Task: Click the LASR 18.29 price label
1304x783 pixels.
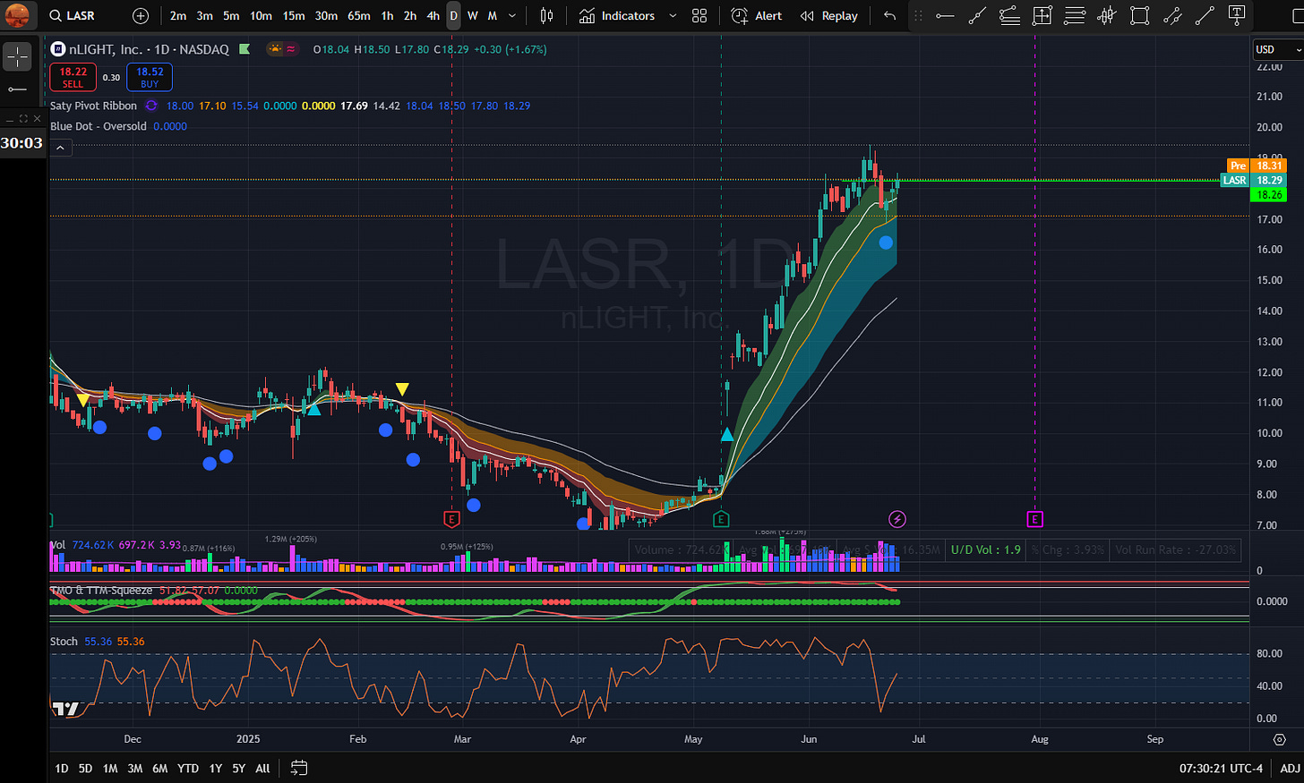Action: (x=1254, y=180)
